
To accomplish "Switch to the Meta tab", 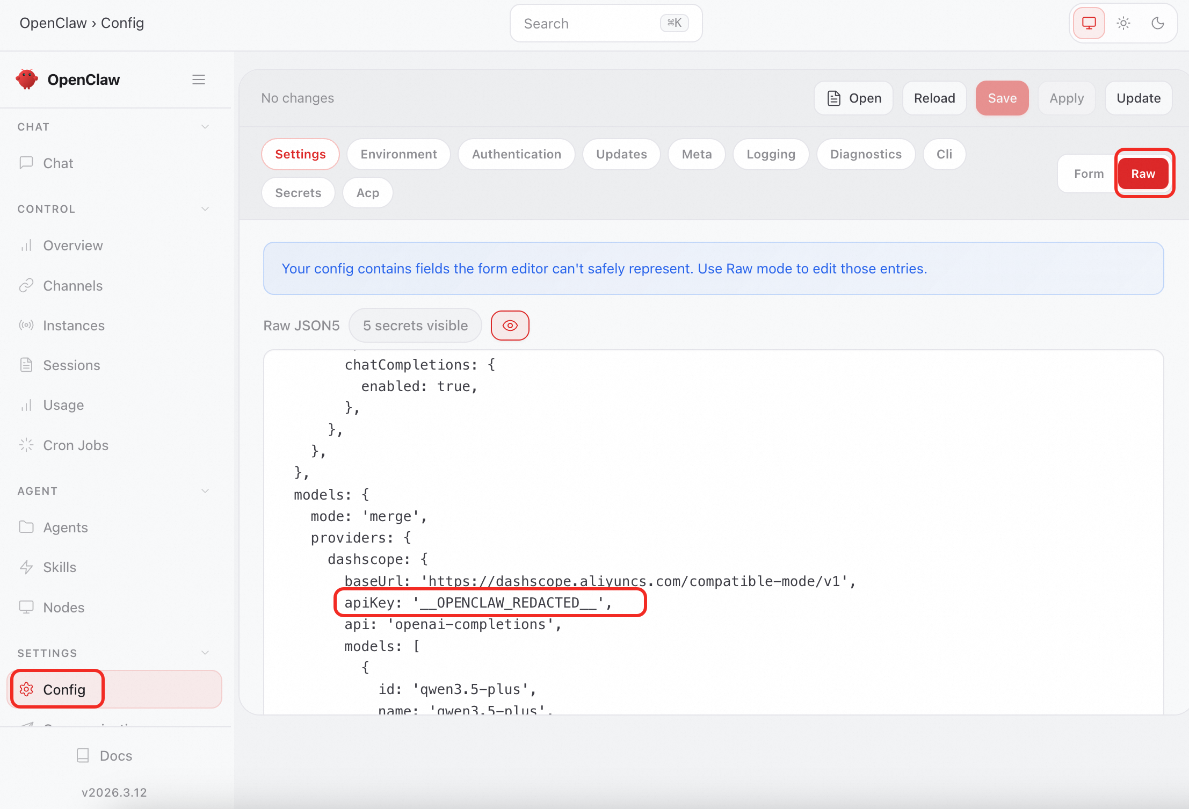I will coord(697,154).
